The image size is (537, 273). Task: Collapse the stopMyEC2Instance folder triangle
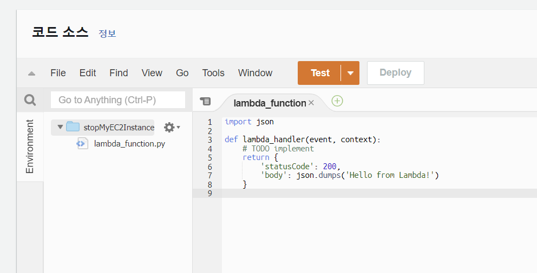tap(60, 127)
